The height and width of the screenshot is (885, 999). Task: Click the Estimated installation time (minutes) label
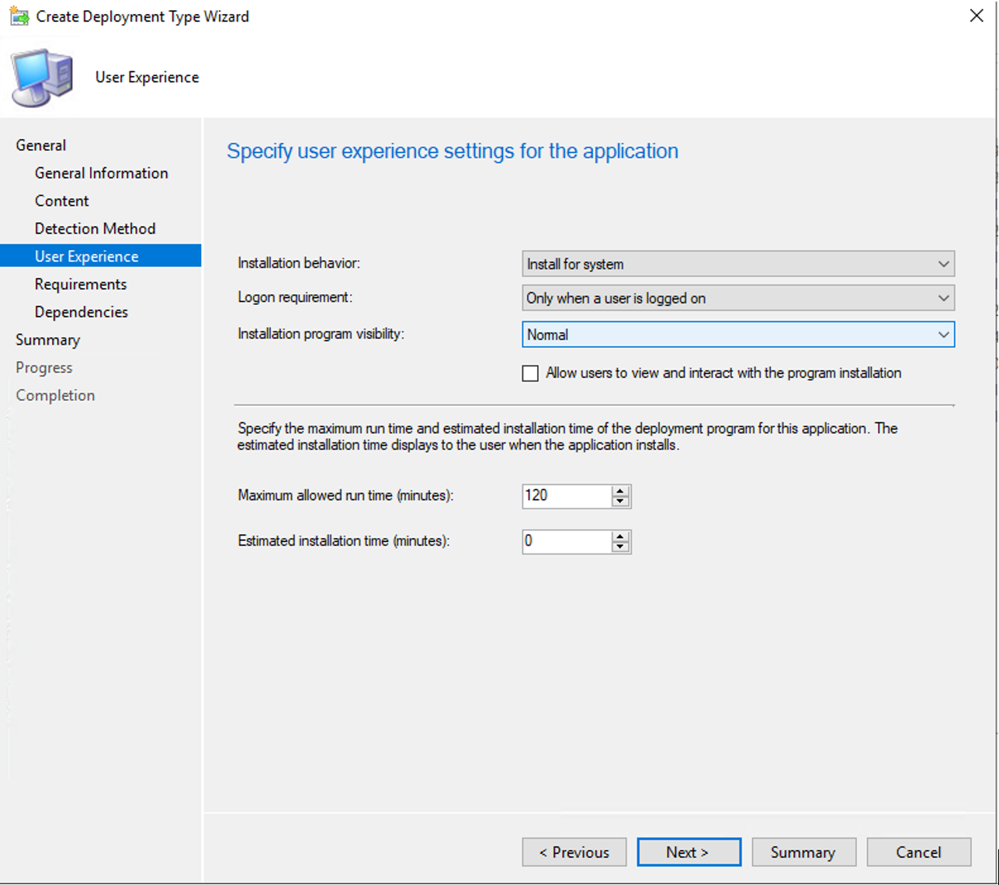pos(344,542)
